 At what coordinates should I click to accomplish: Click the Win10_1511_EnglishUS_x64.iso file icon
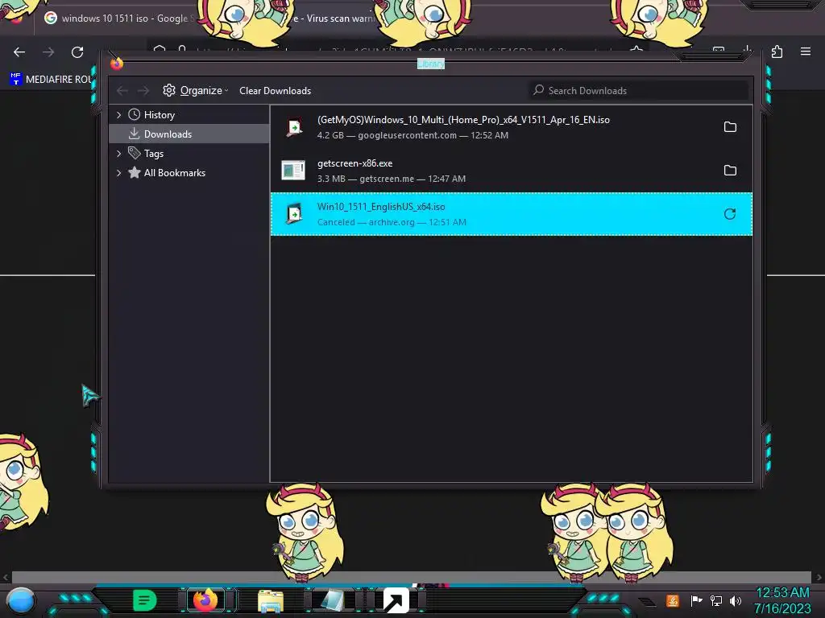point(293,214)
